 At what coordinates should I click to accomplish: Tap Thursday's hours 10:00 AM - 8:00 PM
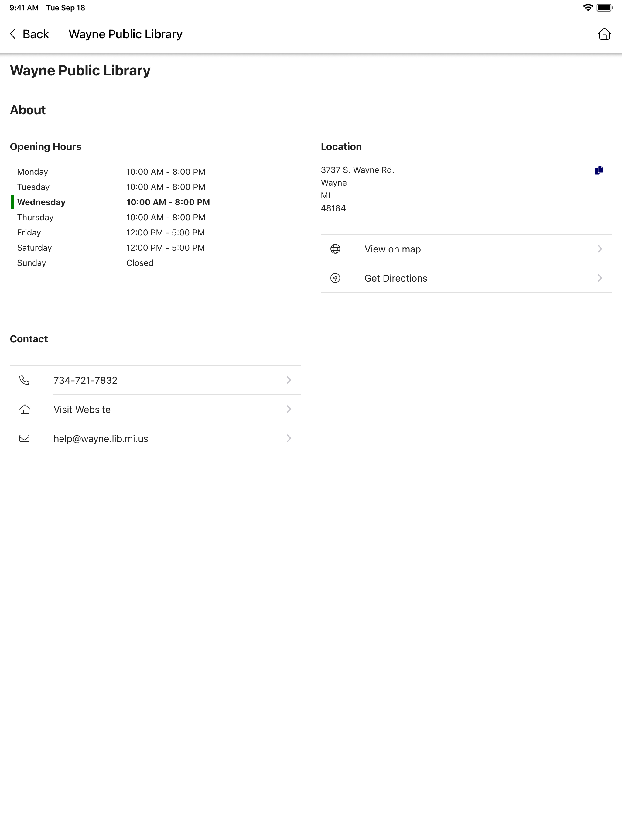166,217
